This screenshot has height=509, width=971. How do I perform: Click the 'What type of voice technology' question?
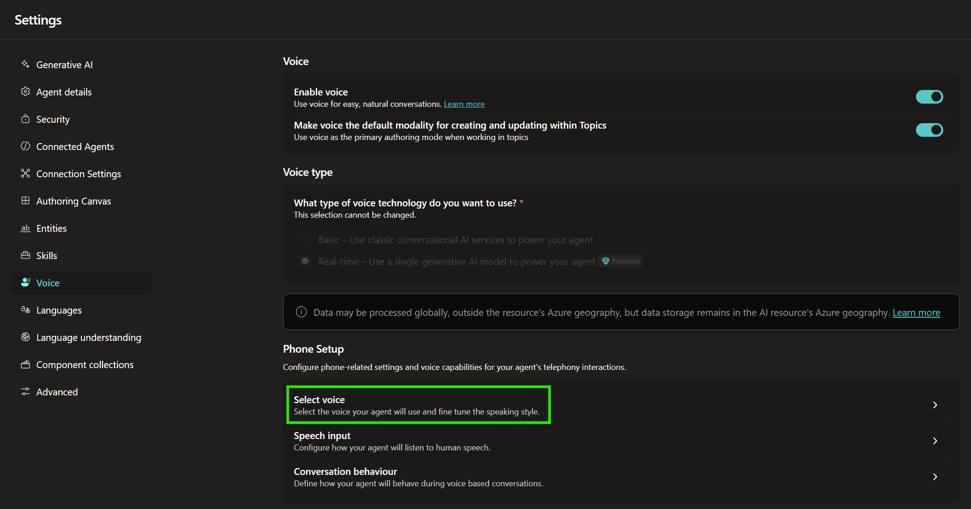[x=405, y=203]
